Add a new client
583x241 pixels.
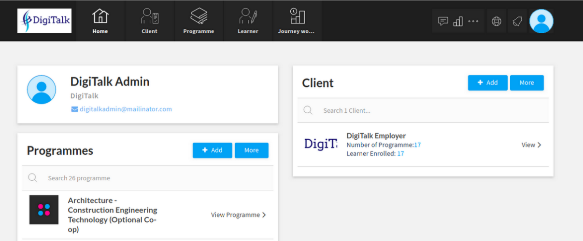click(x=488, y=83)
